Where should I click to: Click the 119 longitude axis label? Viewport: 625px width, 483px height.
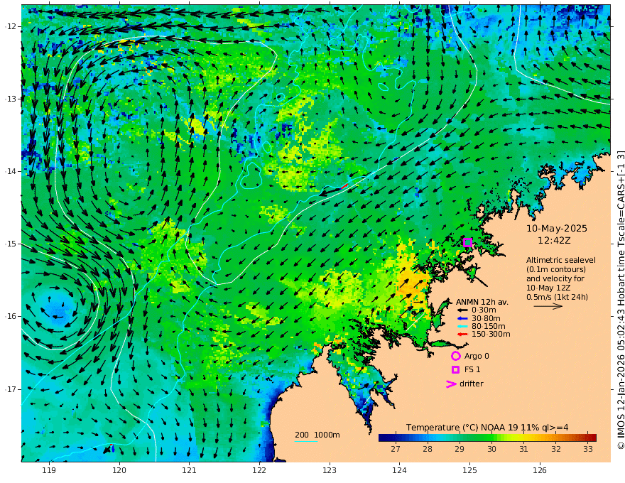50,471
